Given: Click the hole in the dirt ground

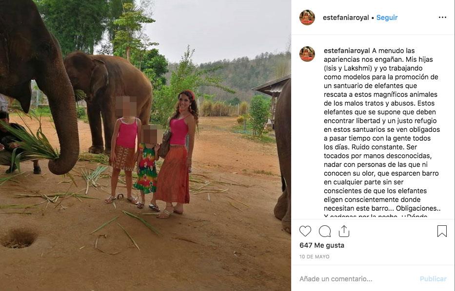Looking at the screenshot, I should click(x=20, y=238).
